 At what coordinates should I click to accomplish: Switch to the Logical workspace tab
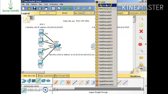click(25, 13)
